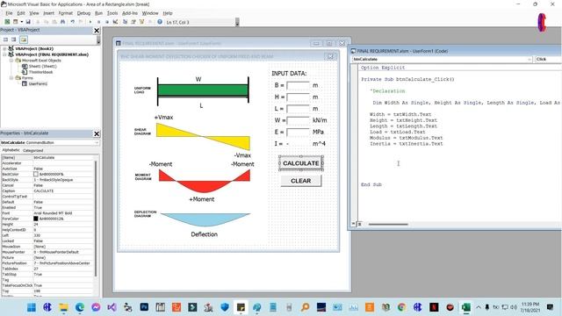
Task: Click the Reset stop icon
Action: pyautogui.click(x=107, y=22)
